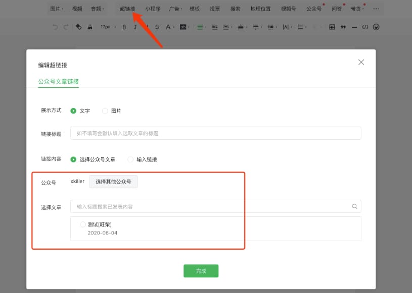Select the 测试[旺柴] article radio
This screenshot has width=412, height=293.
tap(82, 224)
